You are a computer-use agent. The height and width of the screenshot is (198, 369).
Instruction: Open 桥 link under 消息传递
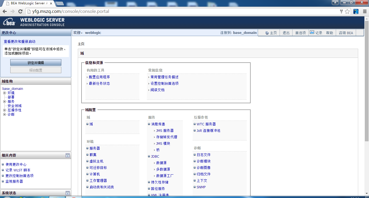158,150
